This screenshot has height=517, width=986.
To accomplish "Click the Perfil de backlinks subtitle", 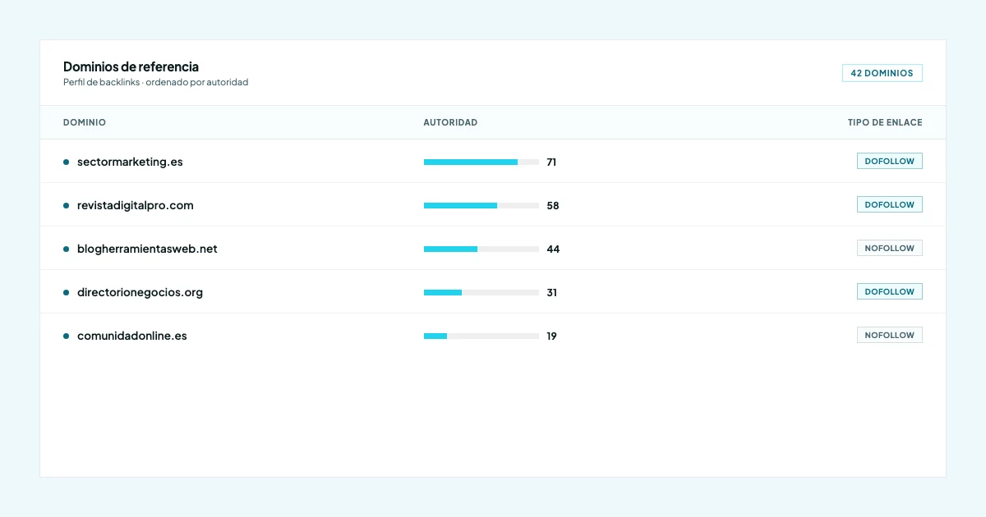I will pyautogui.click(x=155, y=82).
